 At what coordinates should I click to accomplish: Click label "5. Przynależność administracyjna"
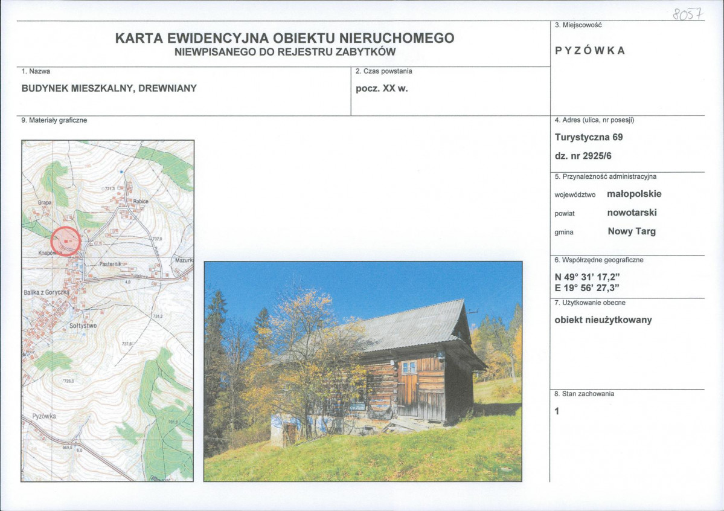(605, 176)
